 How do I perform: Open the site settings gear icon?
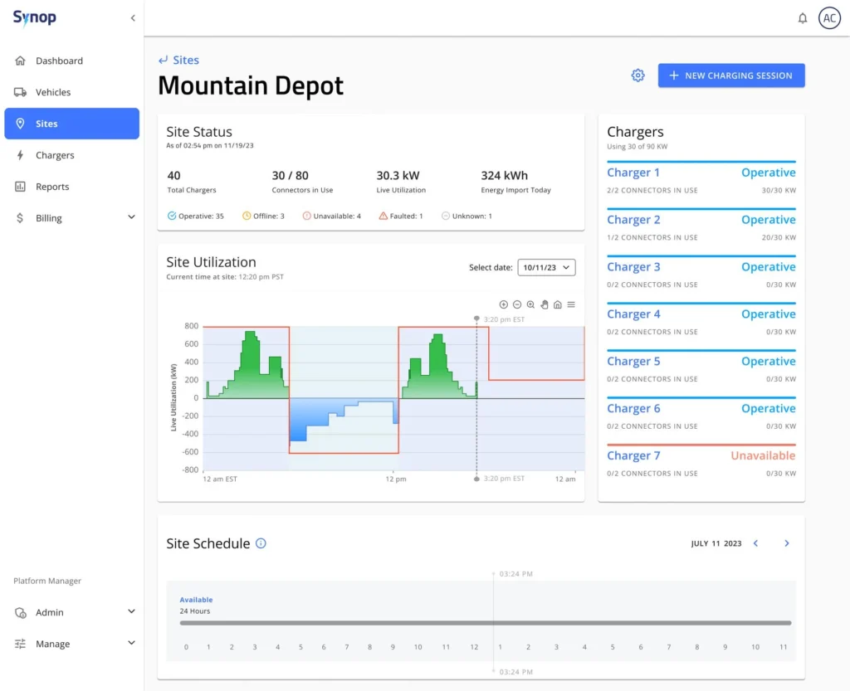(x=637, y=75)
